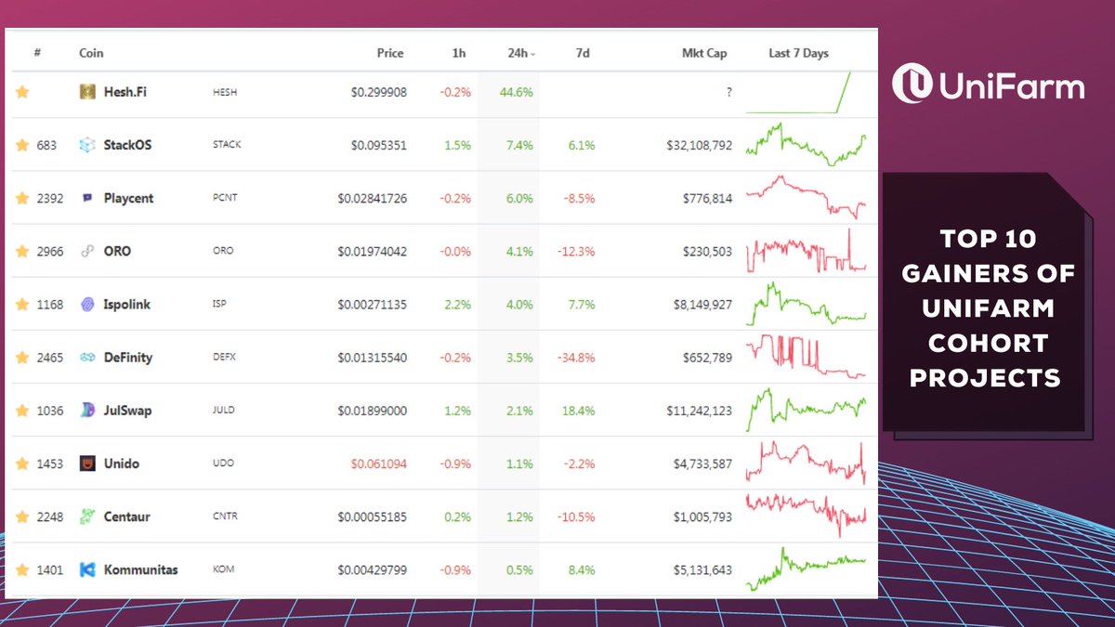
Task: Click StackOS's green 7-day sparkline chart
Action: coord(808,145)
